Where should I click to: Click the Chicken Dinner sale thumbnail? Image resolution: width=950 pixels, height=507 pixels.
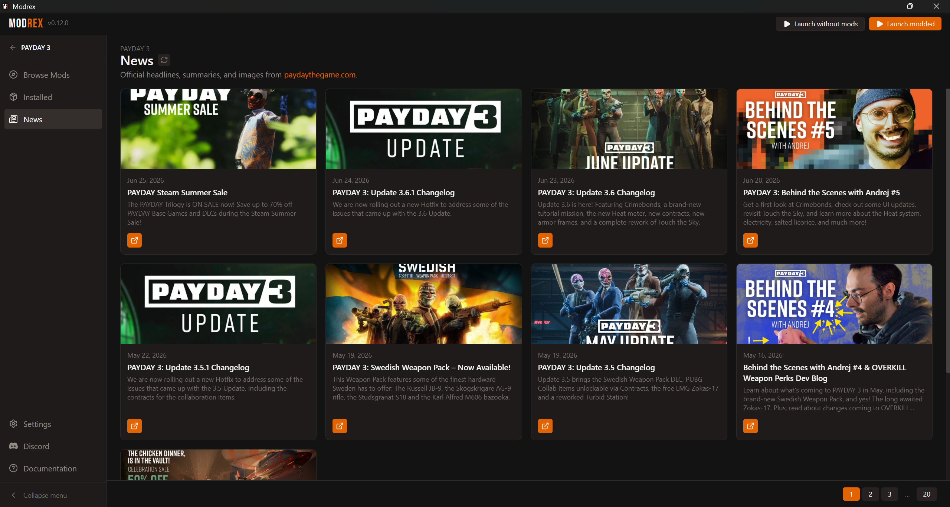coord(218,465)
